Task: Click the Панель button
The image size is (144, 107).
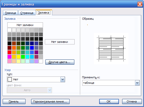Action: point(14,101)
